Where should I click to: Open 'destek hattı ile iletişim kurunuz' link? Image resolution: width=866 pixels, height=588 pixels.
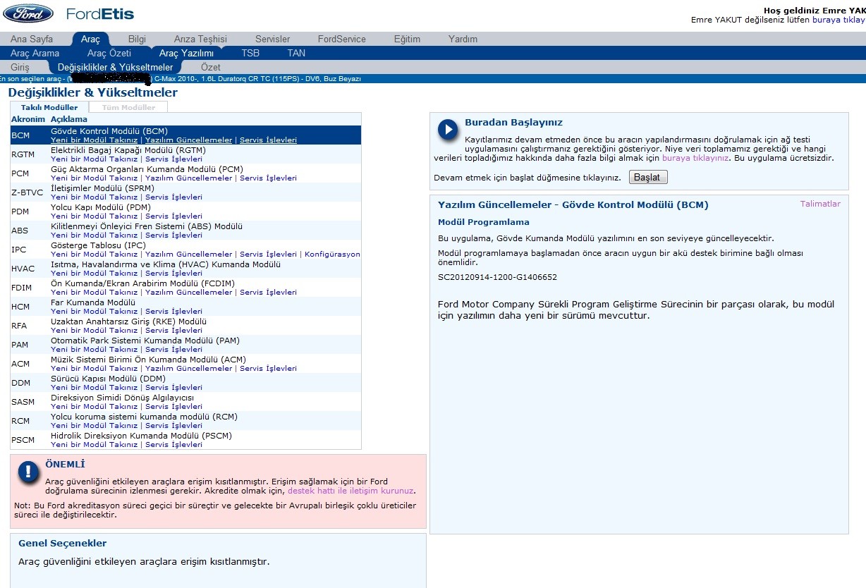tap(350, 491)
